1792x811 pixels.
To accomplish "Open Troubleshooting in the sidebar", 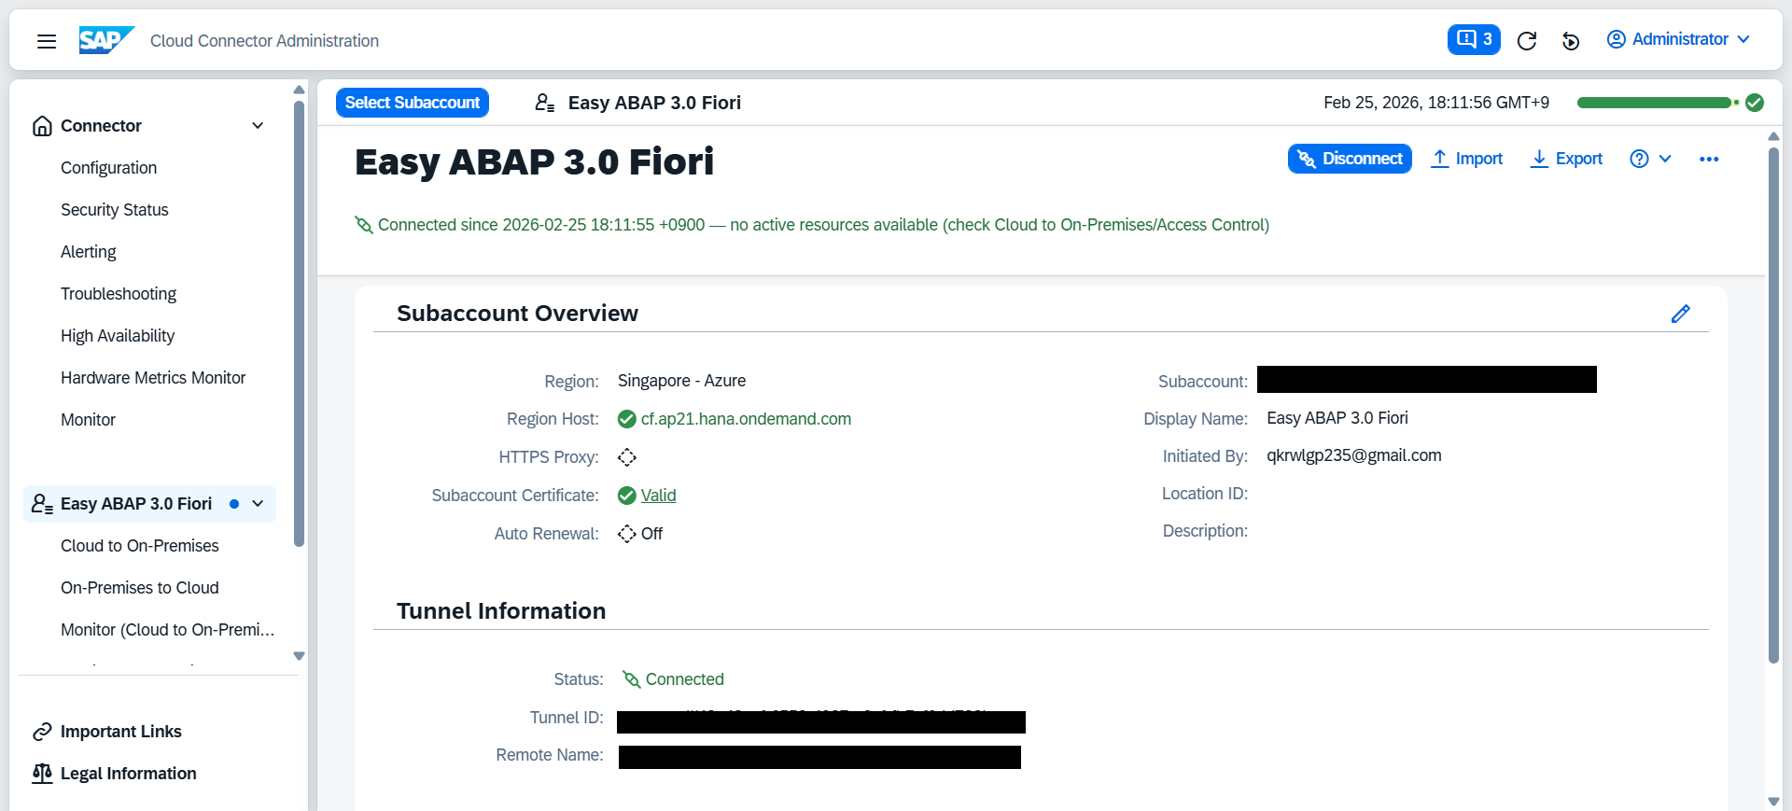I will point(119,294).
